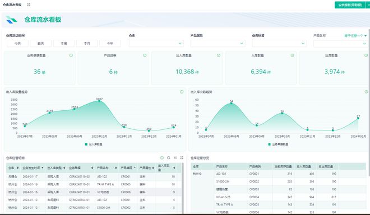Screen dimensions: 370x215
Task: Click the 仓库经营明细 table vertical scrollbar
Action: (x=182, y=189)
